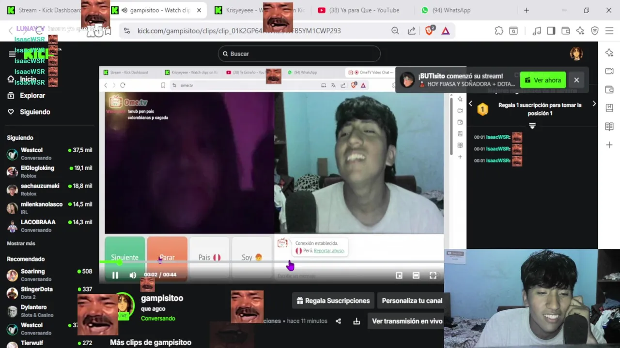Collapse the gift leaderboard panel
Screen dimensions: 620x348
(x=532, y=126)
